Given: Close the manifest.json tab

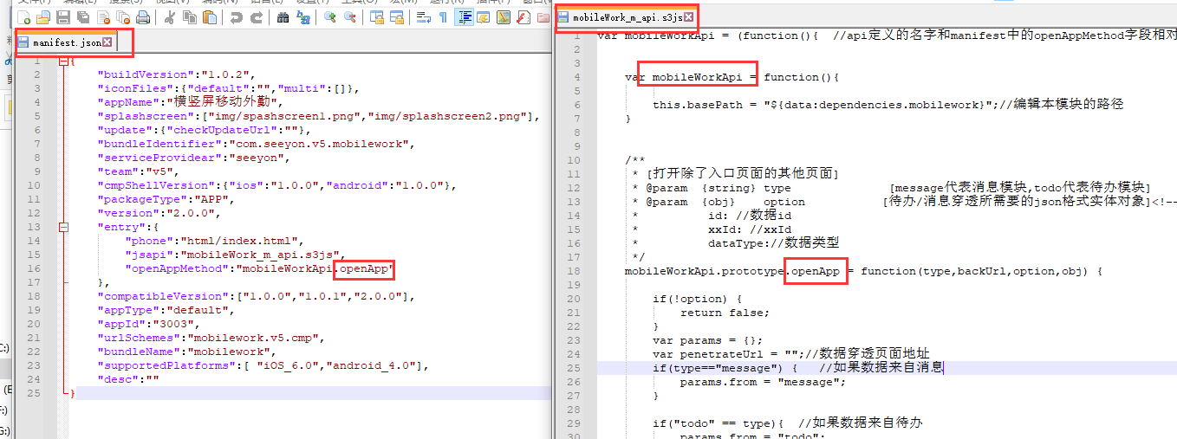Looking at the screenshot, I should click(107, 42).
